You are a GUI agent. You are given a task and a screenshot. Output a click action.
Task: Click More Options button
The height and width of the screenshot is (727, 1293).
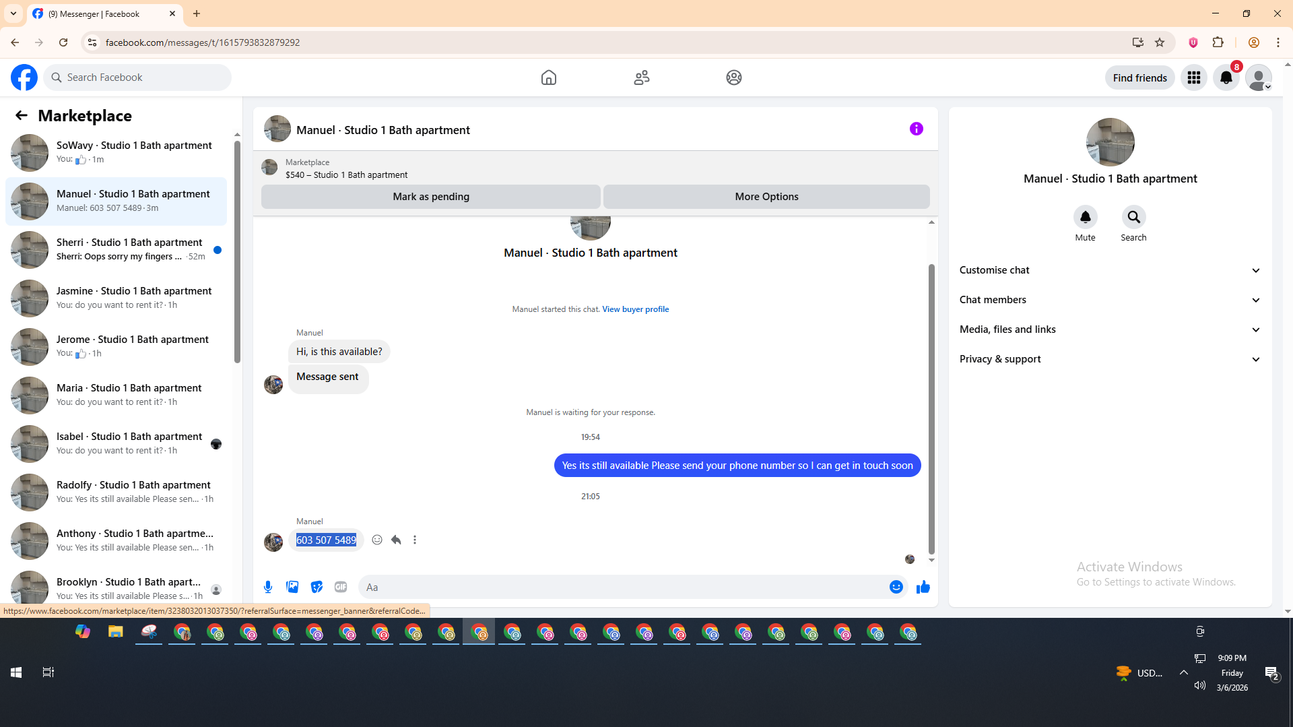pyautogui.click(x=766, y=197)
